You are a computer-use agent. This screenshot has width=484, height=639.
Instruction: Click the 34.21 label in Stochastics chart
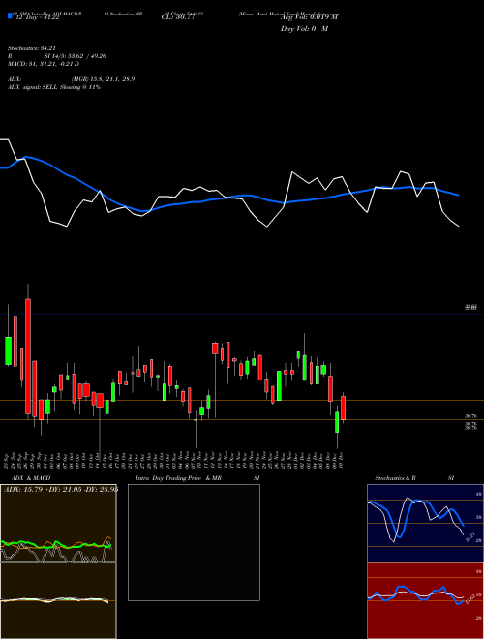click(x=470, y=537)
